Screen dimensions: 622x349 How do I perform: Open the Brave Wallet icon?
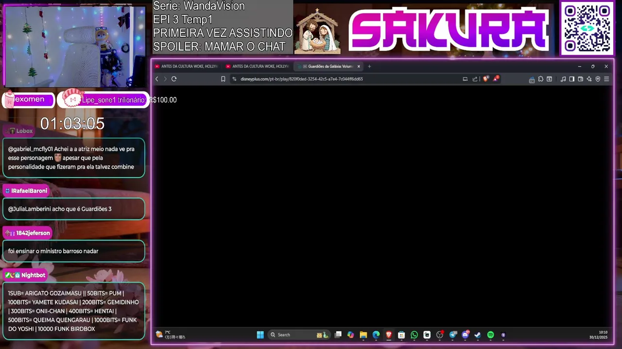point(580,79)
